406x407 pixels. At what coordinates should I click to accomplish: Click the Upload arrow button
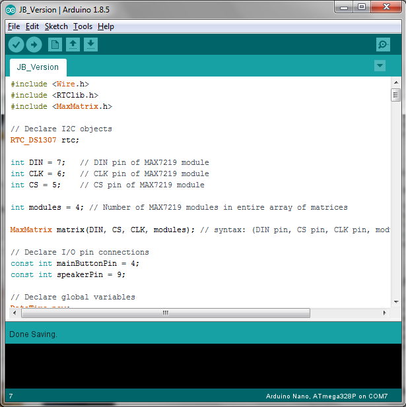(34, 45)
